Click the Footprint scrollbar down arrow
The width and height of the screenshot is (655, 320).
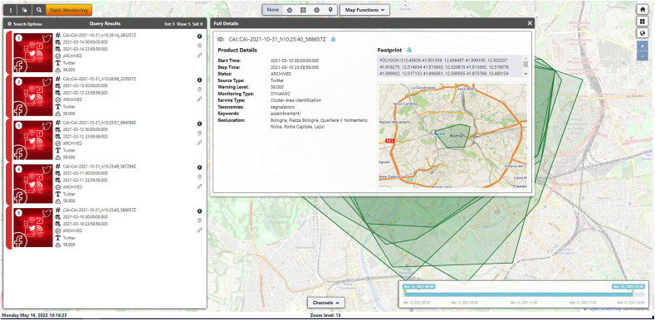point(525,74)
